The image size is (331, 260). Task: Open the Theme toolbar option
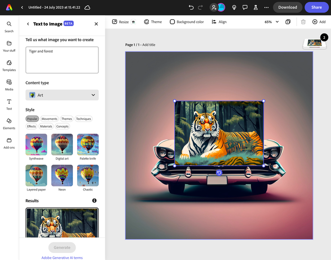tap(153, 22)
